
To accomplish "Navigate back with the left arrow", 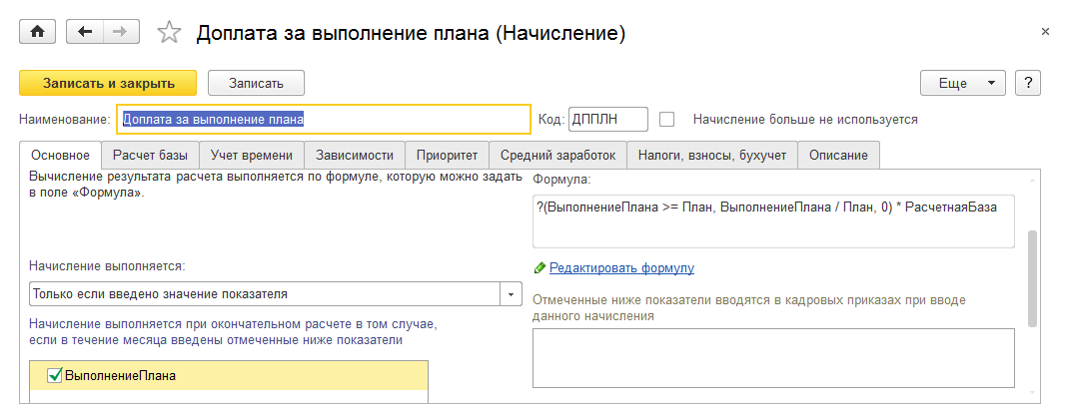I will click(84, 32).
